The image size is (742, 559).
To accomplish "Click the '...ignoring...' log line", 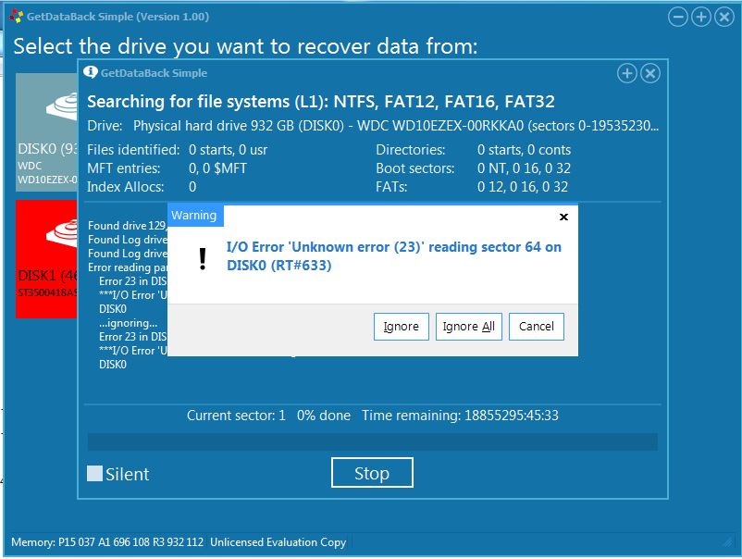I will coord(129,323).
